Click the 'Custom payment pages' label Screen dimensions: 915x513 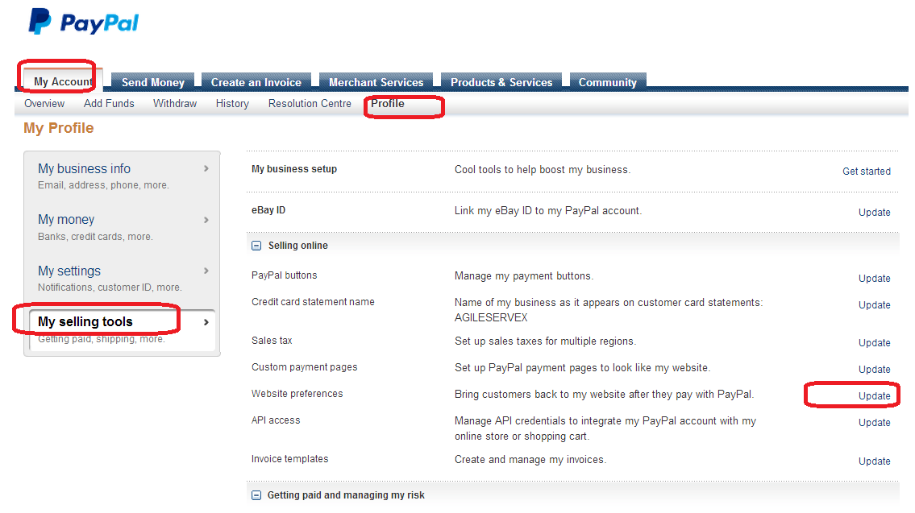(305, 367)
